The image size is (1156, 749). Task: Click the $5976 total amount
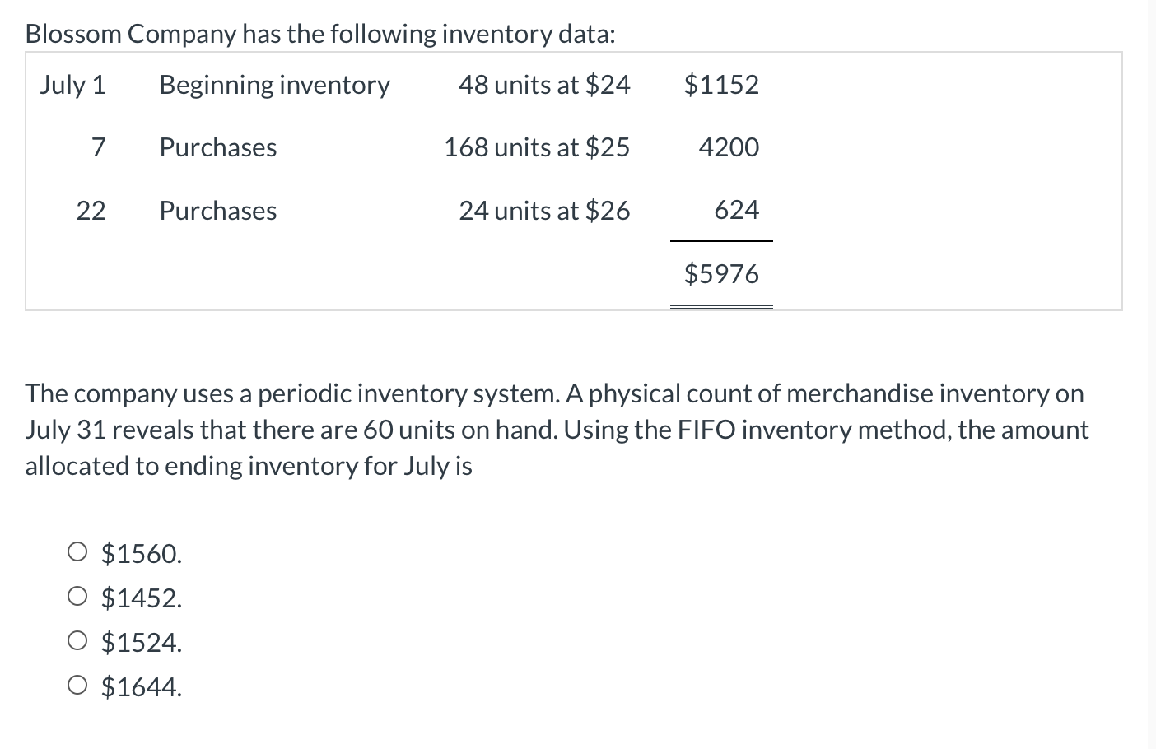[722, 274]
